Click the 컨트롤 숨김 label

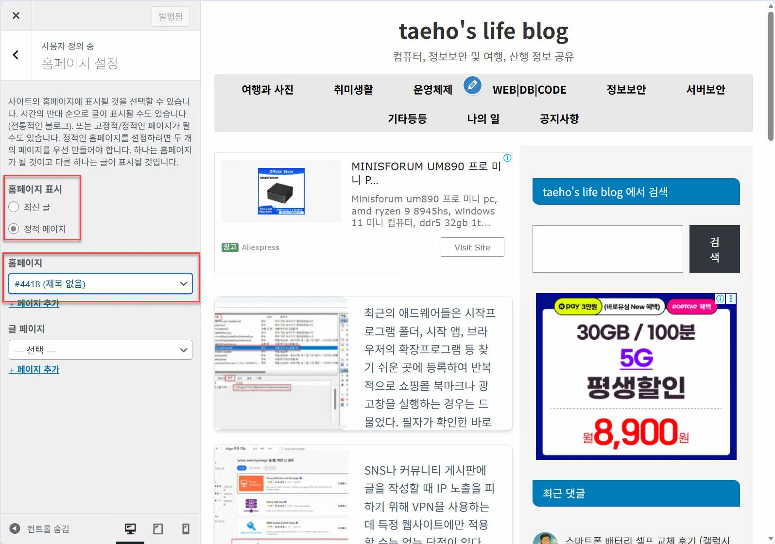coord(48,529)
